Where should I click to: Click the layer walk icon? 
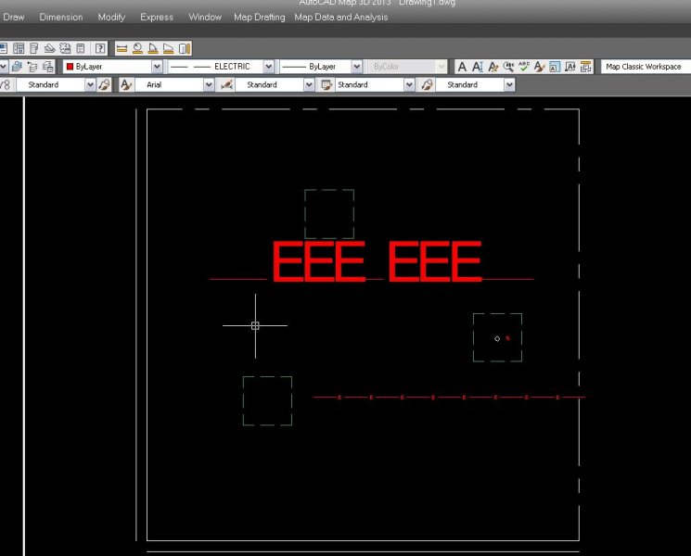pyautogui.click(x=48, y=67)
